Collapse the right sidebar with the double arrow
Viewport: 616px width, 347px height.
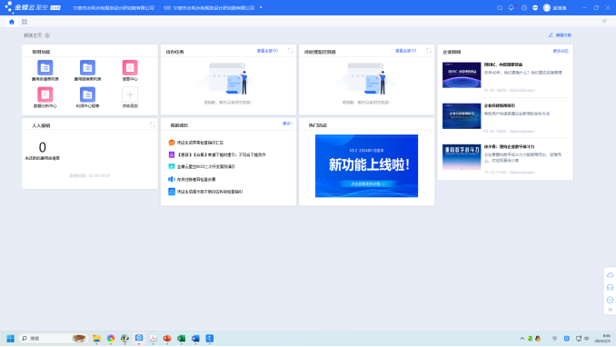(x=611, y=309)
